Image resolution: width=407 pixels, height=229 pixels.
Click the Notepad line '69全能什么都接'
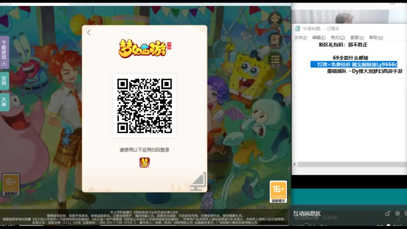350,58
